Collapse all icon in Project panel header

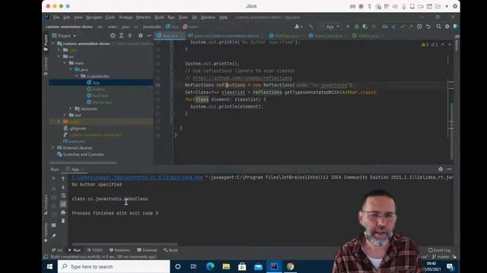130,36
